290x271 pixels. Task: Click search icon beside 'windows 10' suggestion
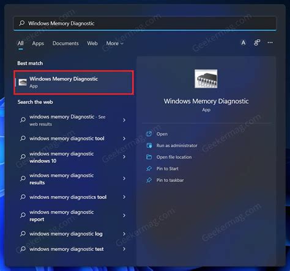coord(23,157)
